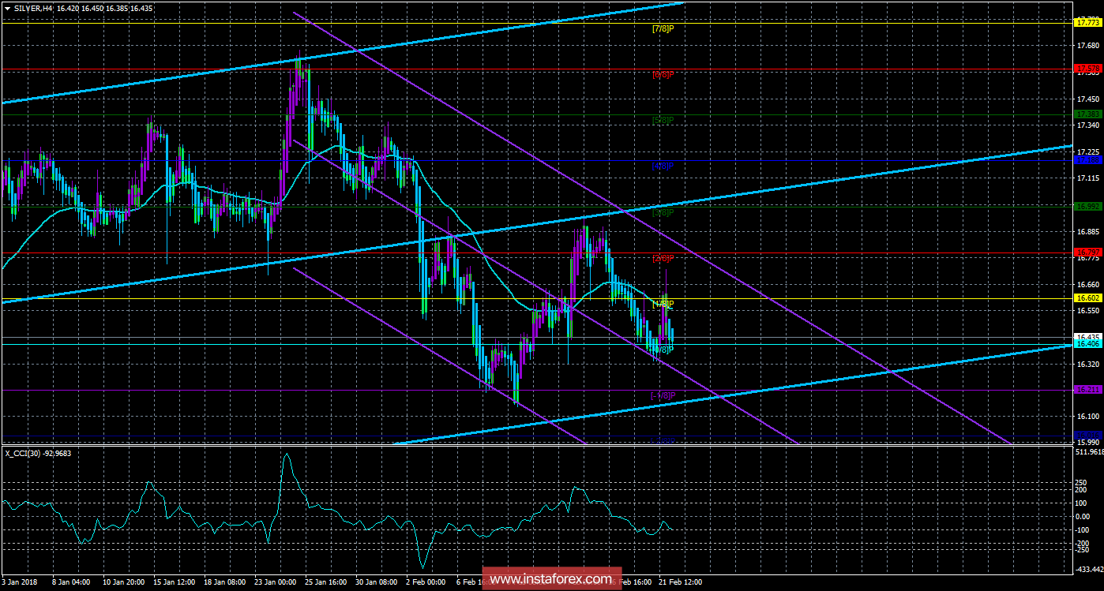Image resolution: width=1104 pixels, height=591 pixels.
Task: Select the [7/8]P Murray level label
Action: point(664,29)
